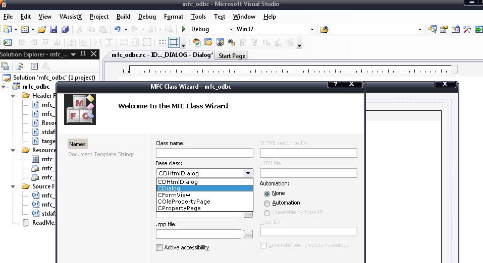
Task: Choose CDialog from the base class list
Action: [x=204, y=188]
